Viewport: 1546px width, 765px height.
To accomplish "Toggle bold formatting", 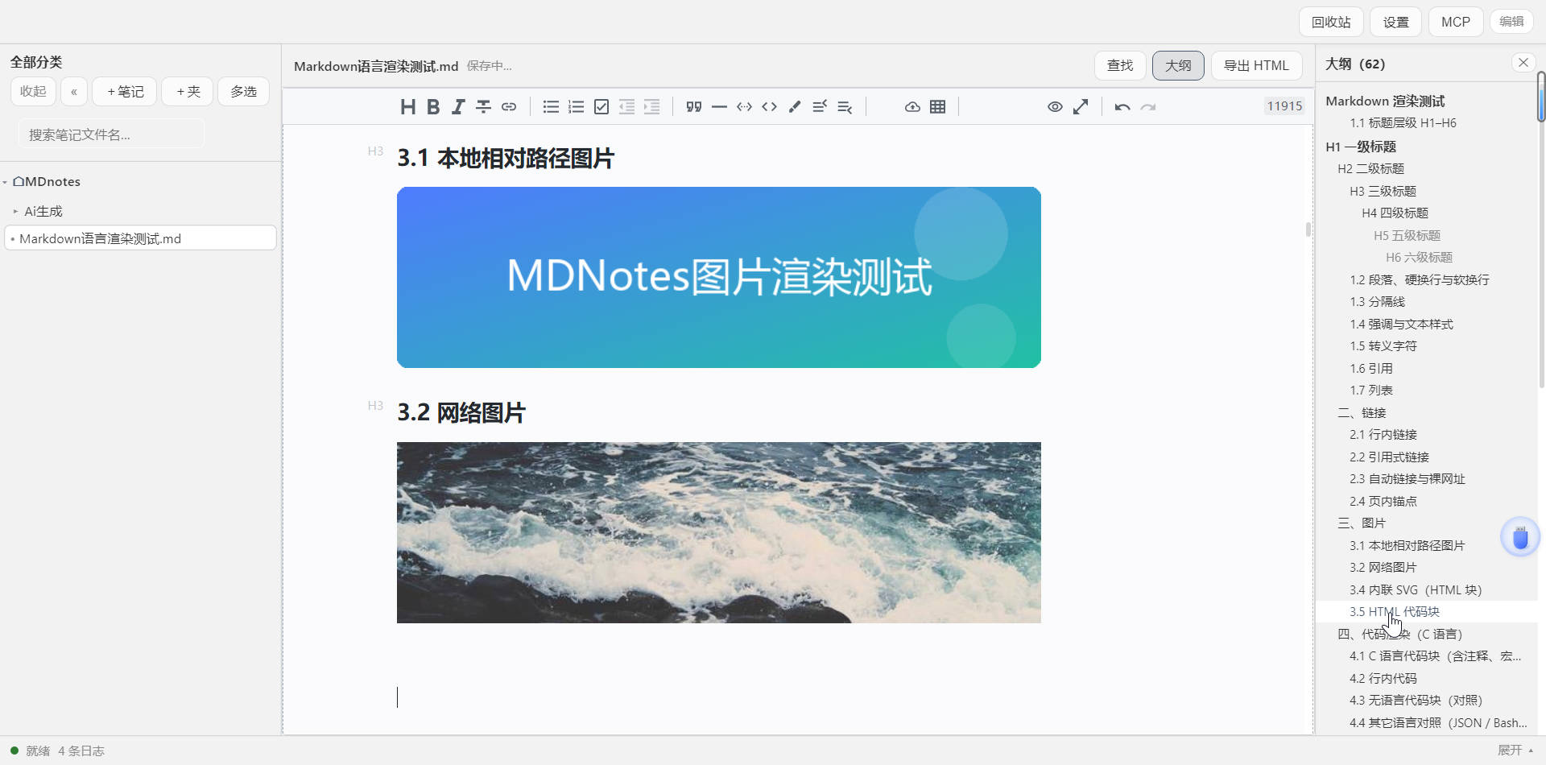I will (433, 106).
